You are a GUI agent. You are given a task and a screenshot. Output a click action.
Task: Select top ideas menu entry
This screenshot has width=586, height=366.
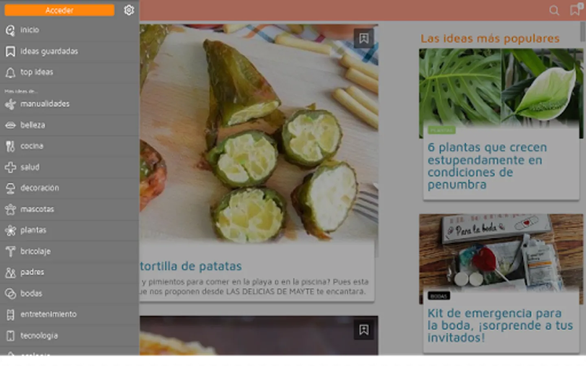pyautogui.click(x=37, y=72)
